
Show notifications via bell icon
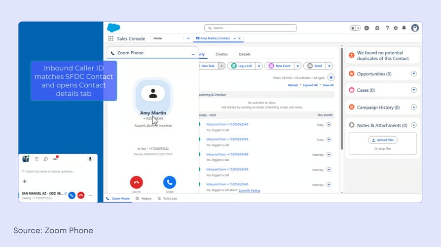[x=404, y=28]
